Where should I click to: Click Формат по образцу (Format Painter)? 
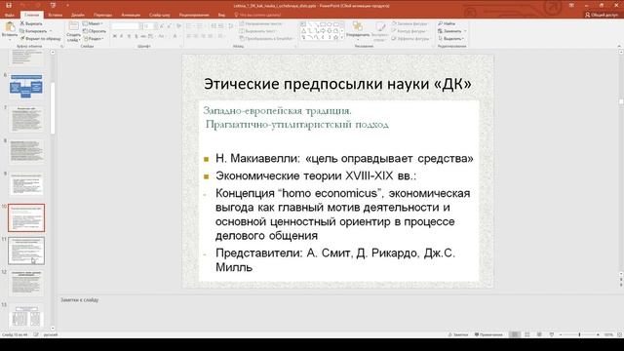pos(41,39)
